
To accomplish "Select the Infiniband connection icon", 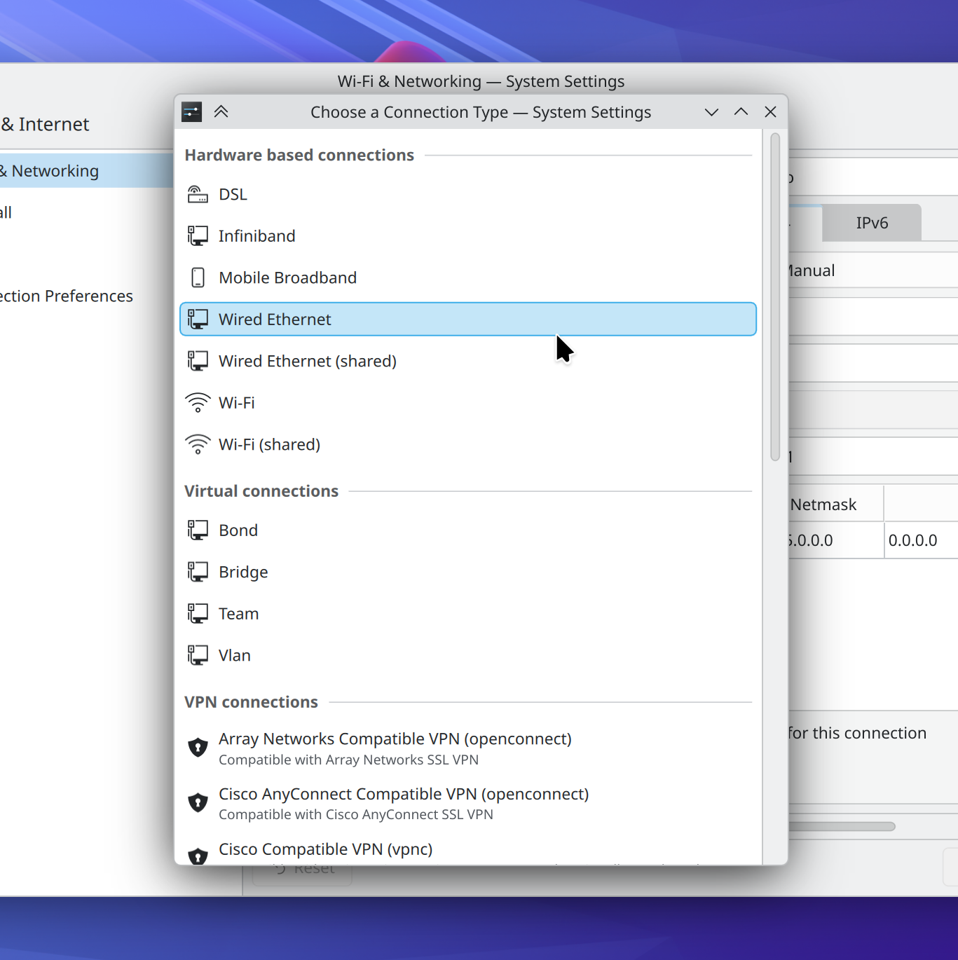I will (x=198, y=236).
